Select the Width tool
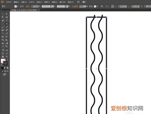Viewport: 151px width, 114px height. tap(3, 37)
